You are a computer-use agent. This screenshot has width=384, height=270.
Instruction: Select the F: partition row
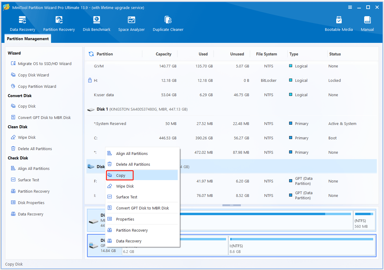pos(231,181)
